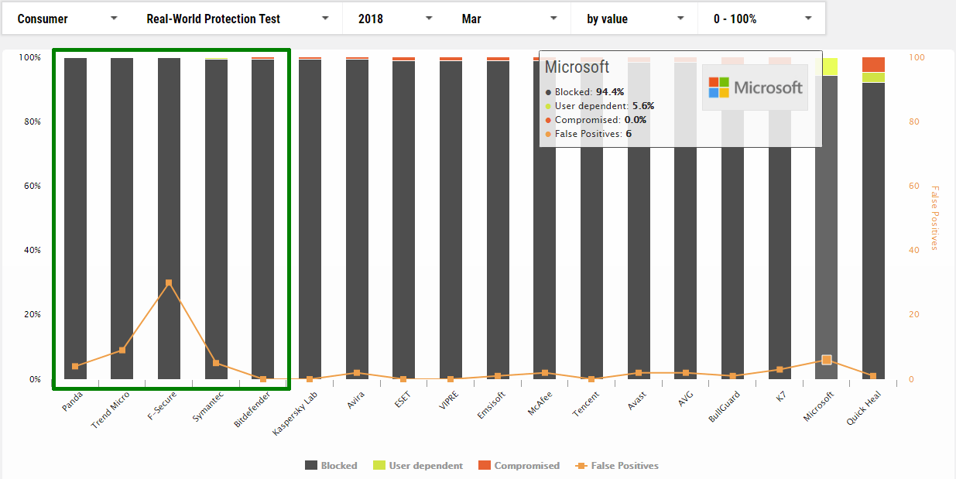Click the Blocked: 94.4% tooltip line

[585, 92]
